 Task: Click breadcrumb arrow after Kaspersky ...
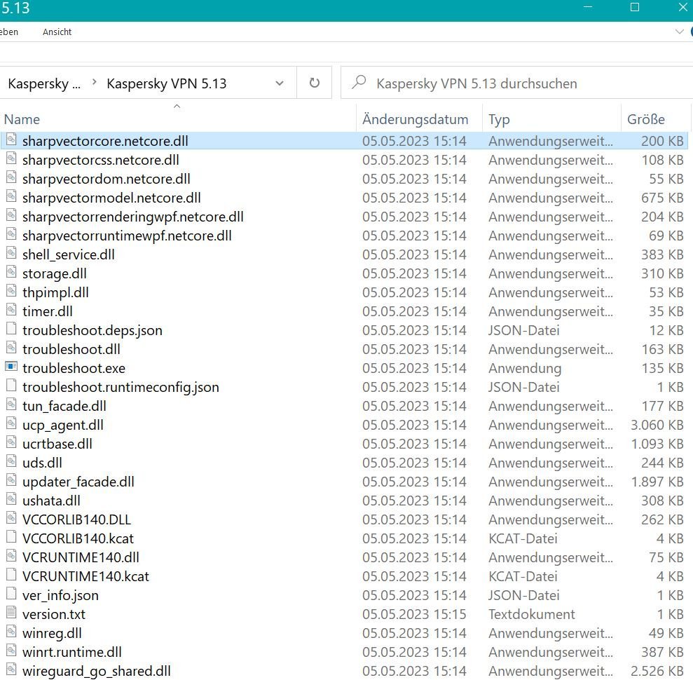pyautogui.click(x=94, y=82)
